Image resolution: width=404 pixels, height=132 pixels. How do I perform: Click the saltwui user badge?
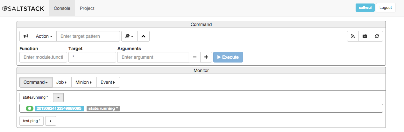[365, 8]
